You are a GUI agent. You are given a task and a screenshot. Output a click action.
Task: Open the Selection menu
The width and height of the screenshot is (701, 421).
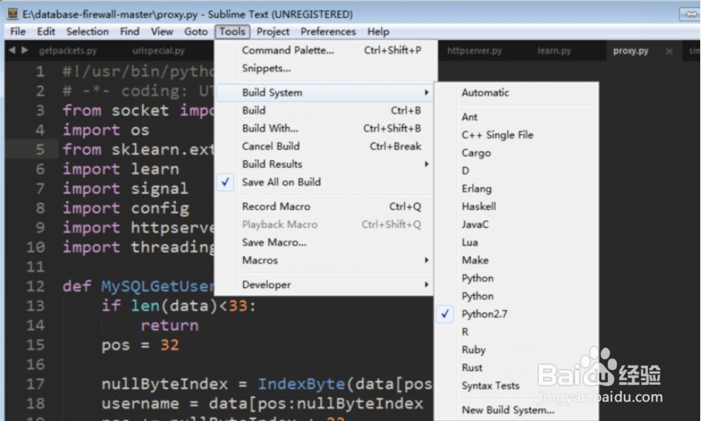click(x=88, y=32)
